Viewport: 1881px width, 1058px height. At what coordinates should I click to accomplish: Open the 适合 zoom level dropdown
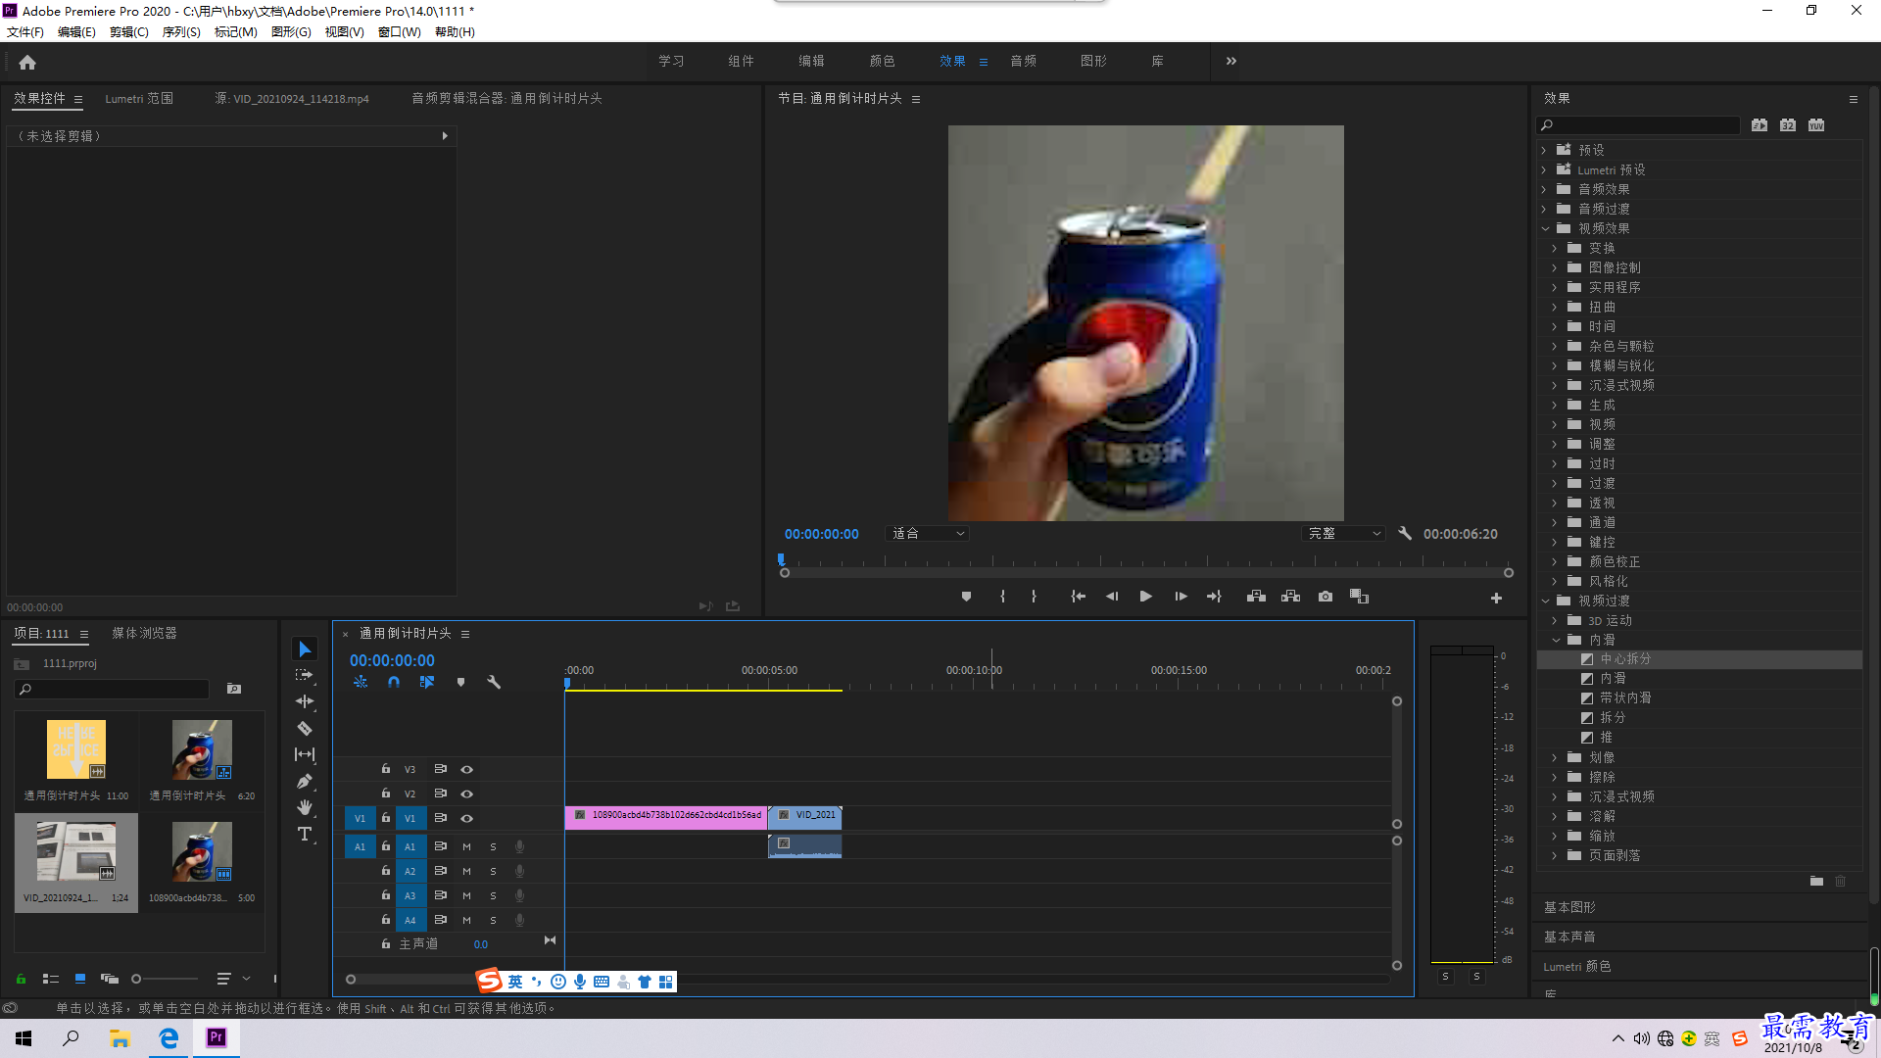click(927, 534)
